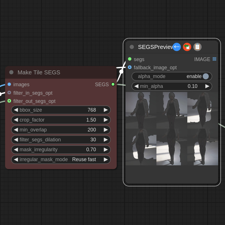The height and width of the screenshot is (225, 225).
Task: Open the irregular_mask_mode Reuse fast selector
Action: pos(61,159)
